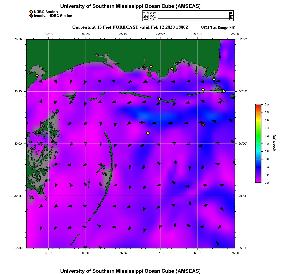Click the "USM Test Range, MS" text

(x=218, y=28)
